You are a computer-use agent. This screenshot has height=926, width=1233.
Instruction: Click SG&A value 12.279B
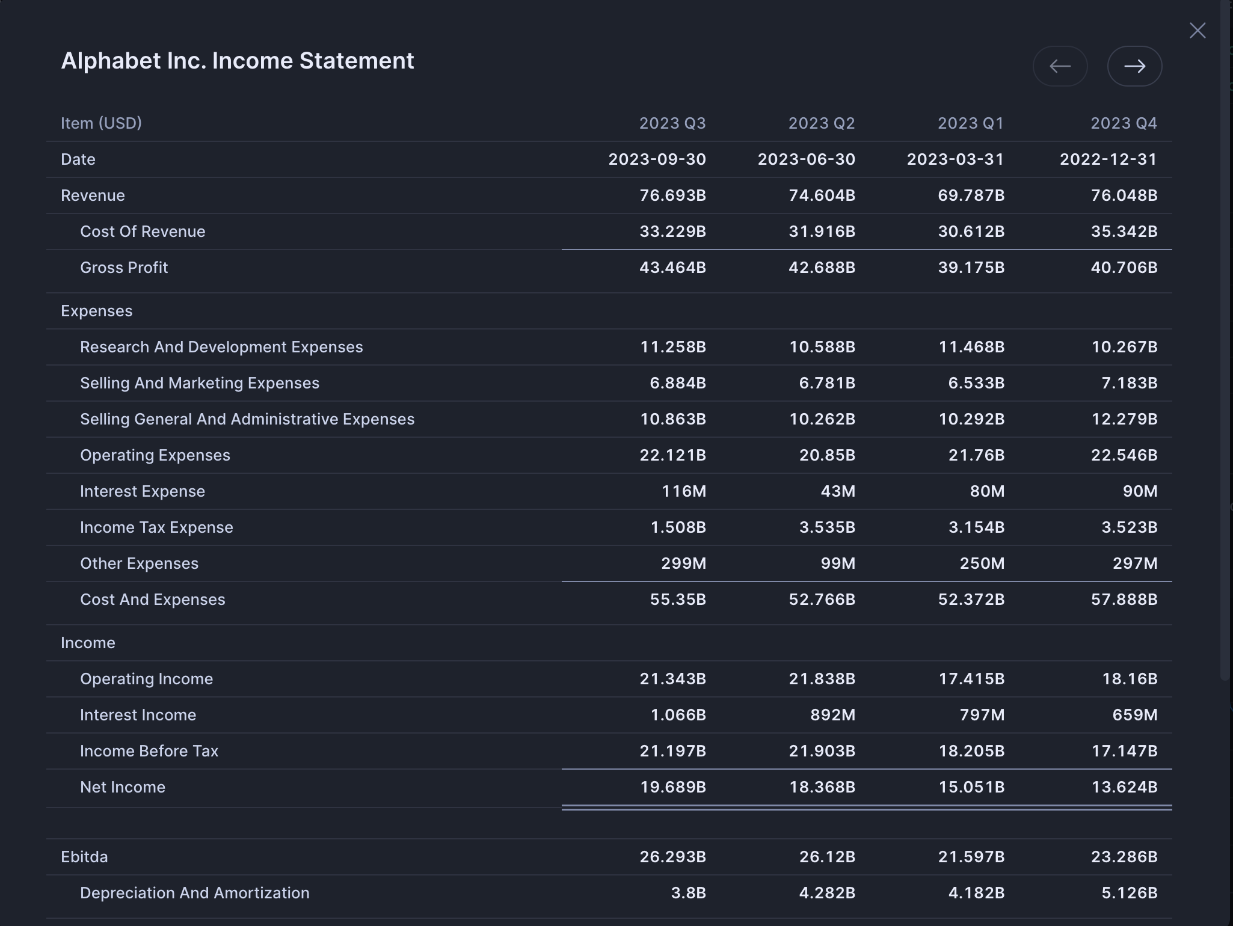[1124, 419]
